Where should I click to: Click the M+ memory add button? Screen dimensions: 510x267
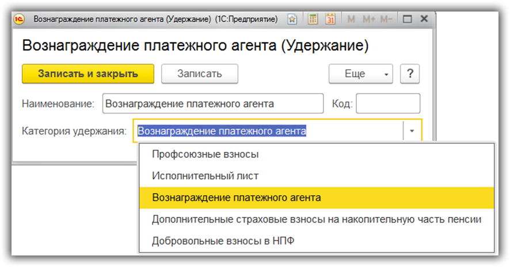(369, 19)
